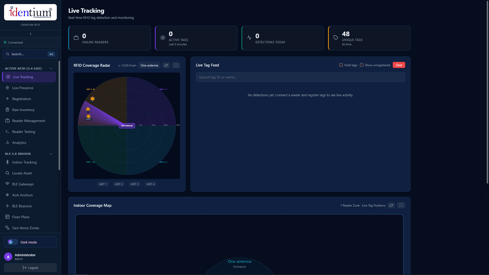Open BLE Beacons icon
The width and height of the screenshot is (489, 275).
point(7,206)
